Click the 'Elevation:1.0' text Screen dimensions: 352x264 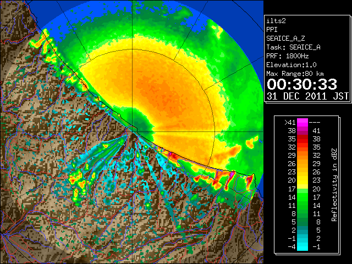[291, 65]
